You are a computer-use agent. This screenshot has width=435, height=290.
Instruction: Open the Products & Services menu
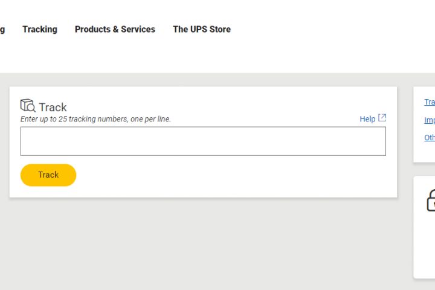tap(115, 29)
